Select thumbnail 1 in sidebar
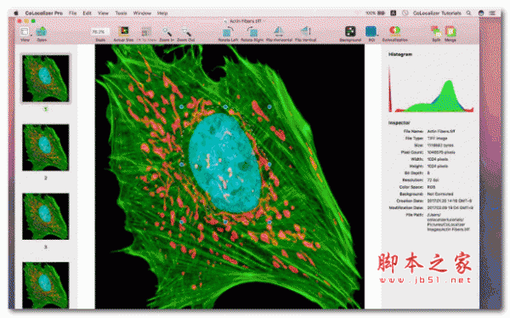Image resolution: width=510 pixels, height=318 pixels. 46,78
